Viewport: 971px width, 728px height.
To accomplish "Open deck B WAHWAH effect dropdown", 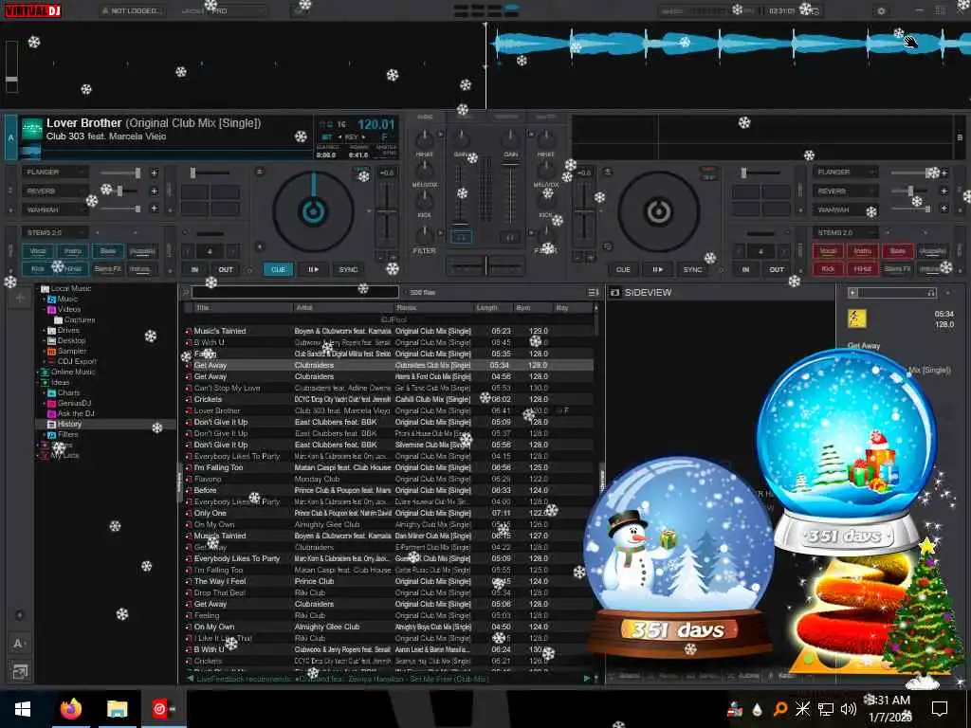I will (x=845, y=209).
